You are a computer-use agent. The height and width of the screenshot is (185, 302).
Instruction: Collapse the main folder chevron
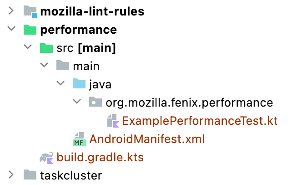[44, 66]
